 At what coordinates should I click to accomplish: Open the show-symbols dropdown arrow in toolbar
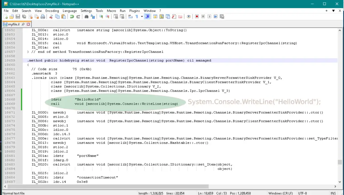pos(142,16)
